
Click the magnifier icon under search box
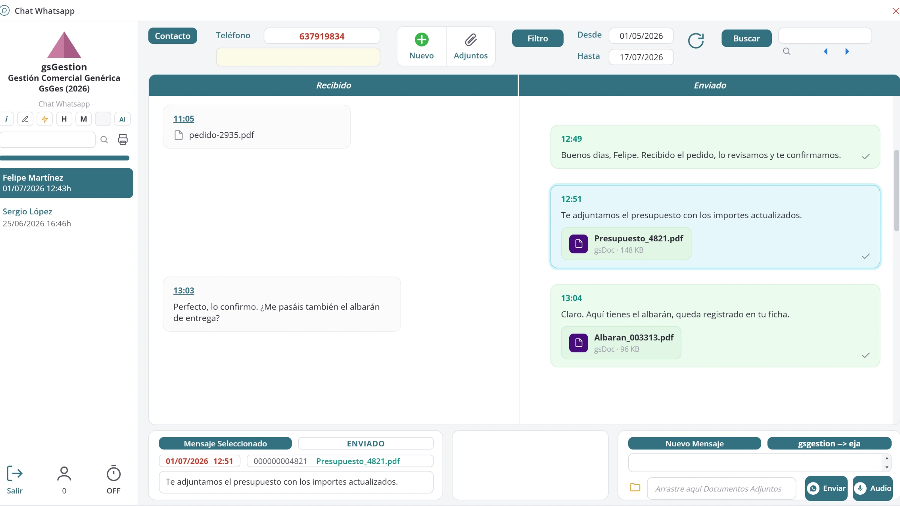787,52
